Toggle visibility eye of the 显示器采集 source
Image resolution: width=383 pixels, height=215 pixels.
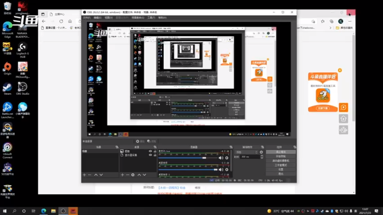point(150,155)
